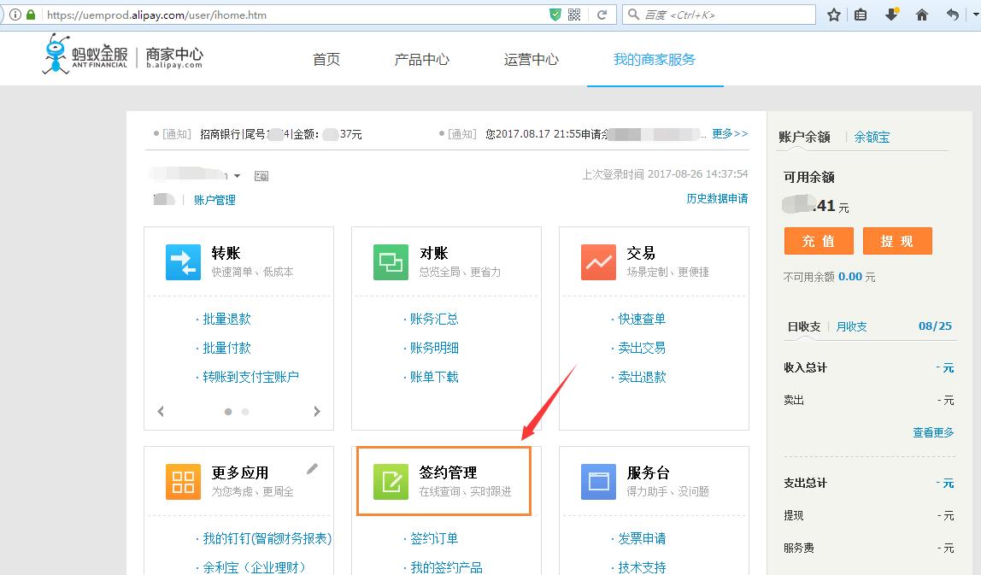Open the orange More Apps (更多应用) icon
This screenshot has width=981, height=575.
183,481
